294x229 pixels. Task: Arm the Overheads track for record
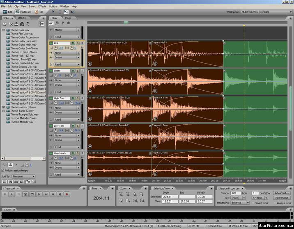(x=82, y=153)
